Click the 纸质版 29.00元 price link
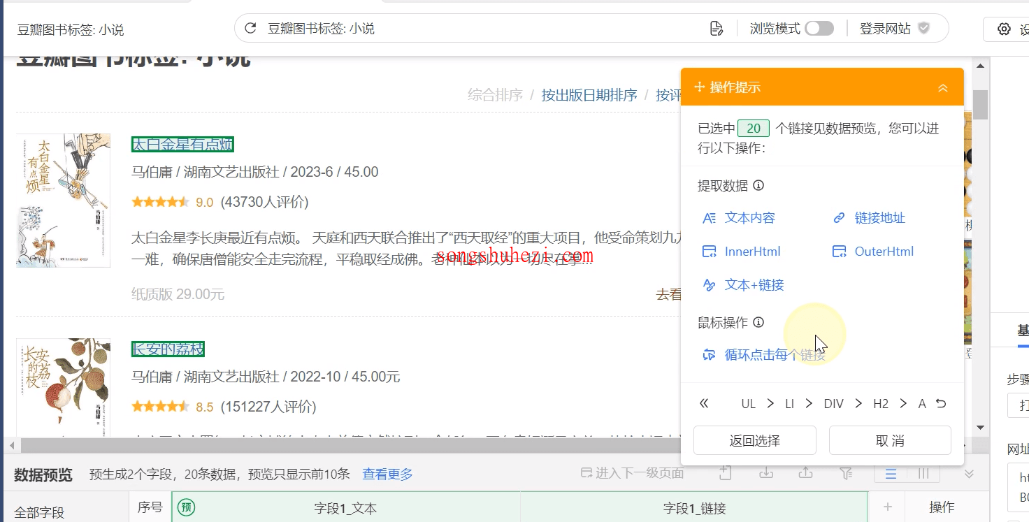 (x=178, y=294)
